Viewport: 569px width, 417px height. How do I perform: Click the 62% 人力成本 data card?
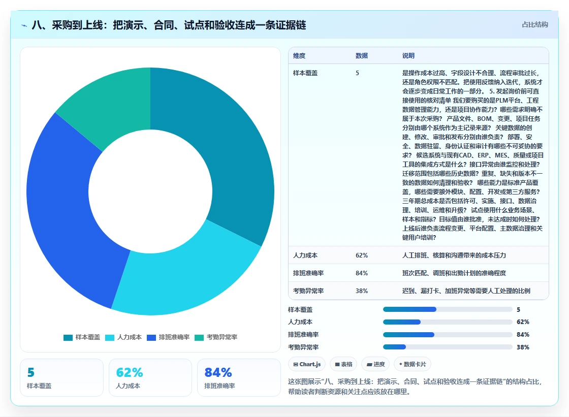150,377
